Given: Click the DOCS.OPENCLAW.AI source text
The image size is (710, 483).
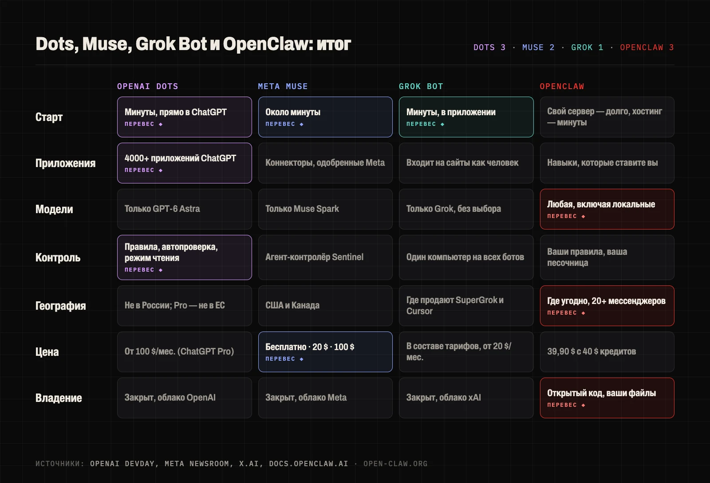Looking at the screenshot, I should tap(308, 464).
